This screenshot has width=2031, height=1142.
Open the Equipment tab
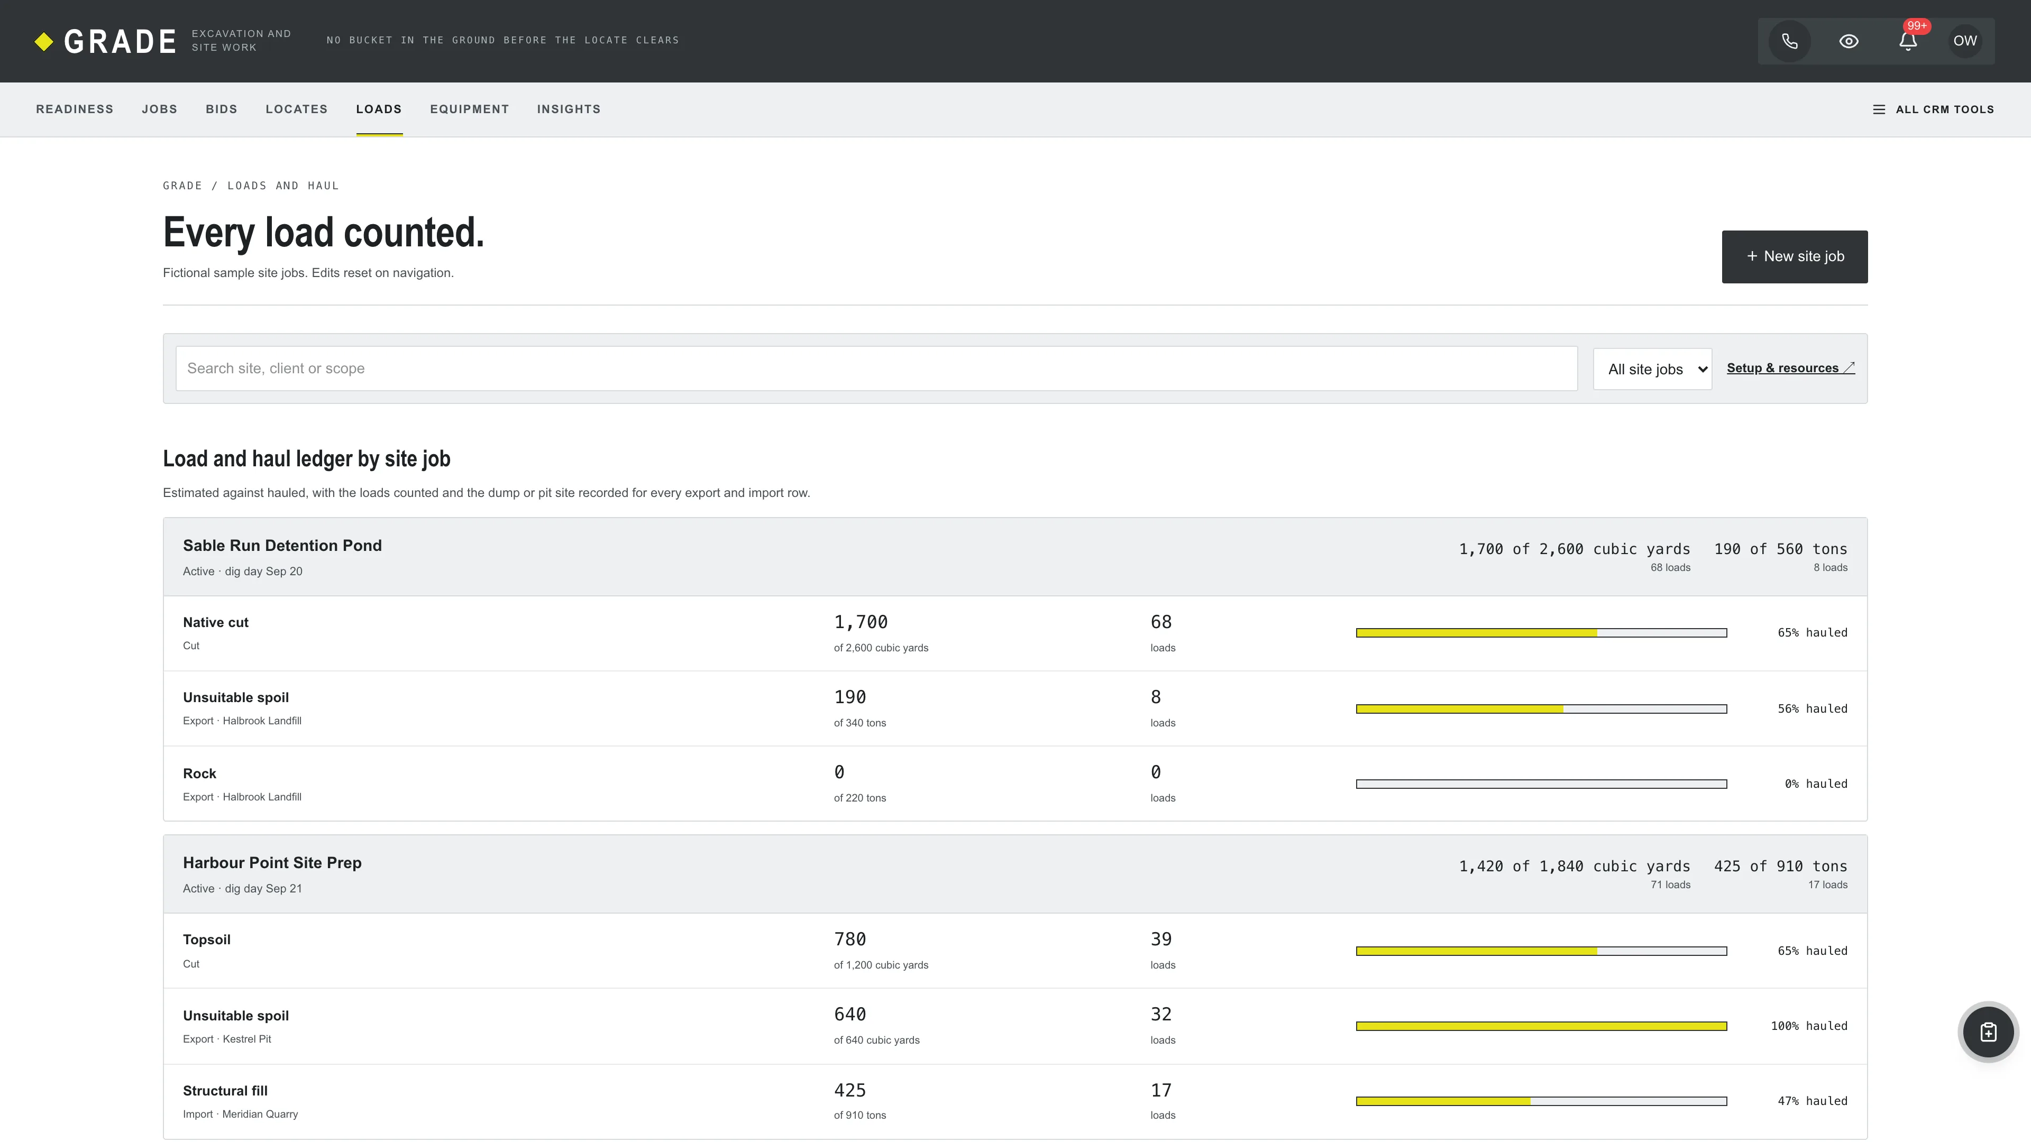coord(469,109)
